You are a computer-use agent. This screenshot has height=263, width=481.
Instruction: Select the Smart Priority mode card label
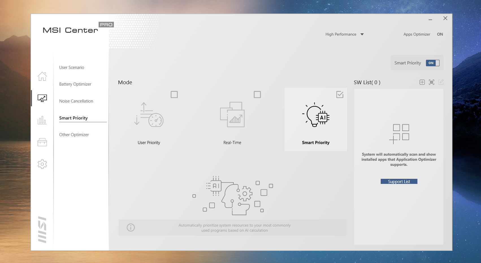[316, 143]
